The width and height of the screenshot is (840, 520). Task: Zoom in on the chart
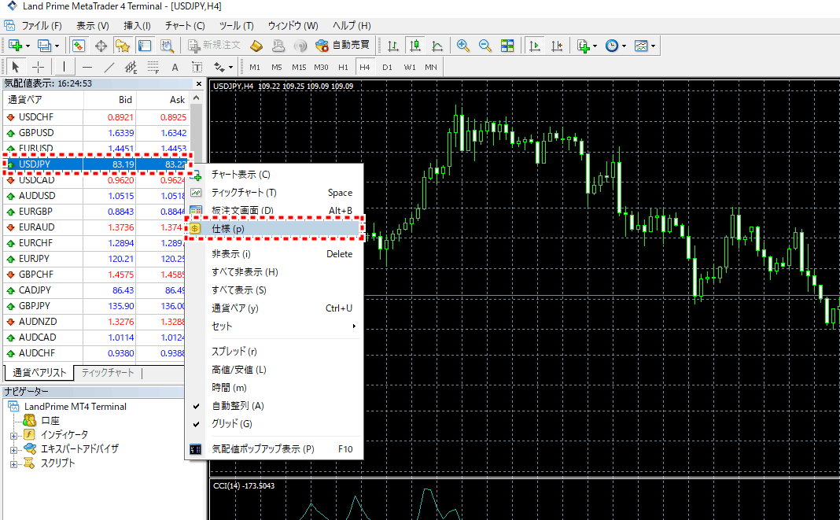click(462, 46)
